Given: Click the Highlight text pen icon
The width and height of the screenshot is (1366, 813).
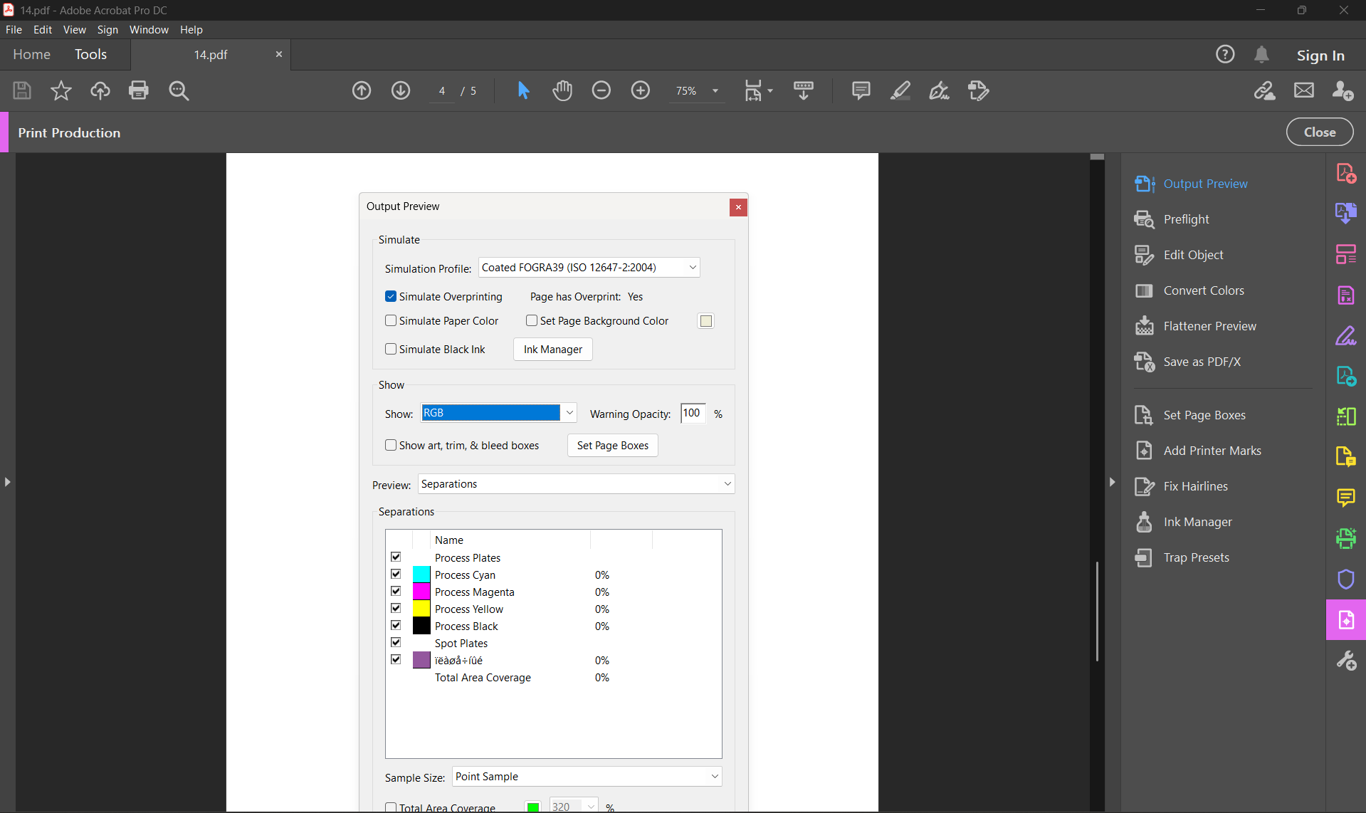Looking at the screenshot, I should (x=900, y=90).
